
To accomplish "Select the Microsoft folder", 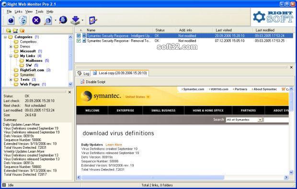I will (28, 51).
